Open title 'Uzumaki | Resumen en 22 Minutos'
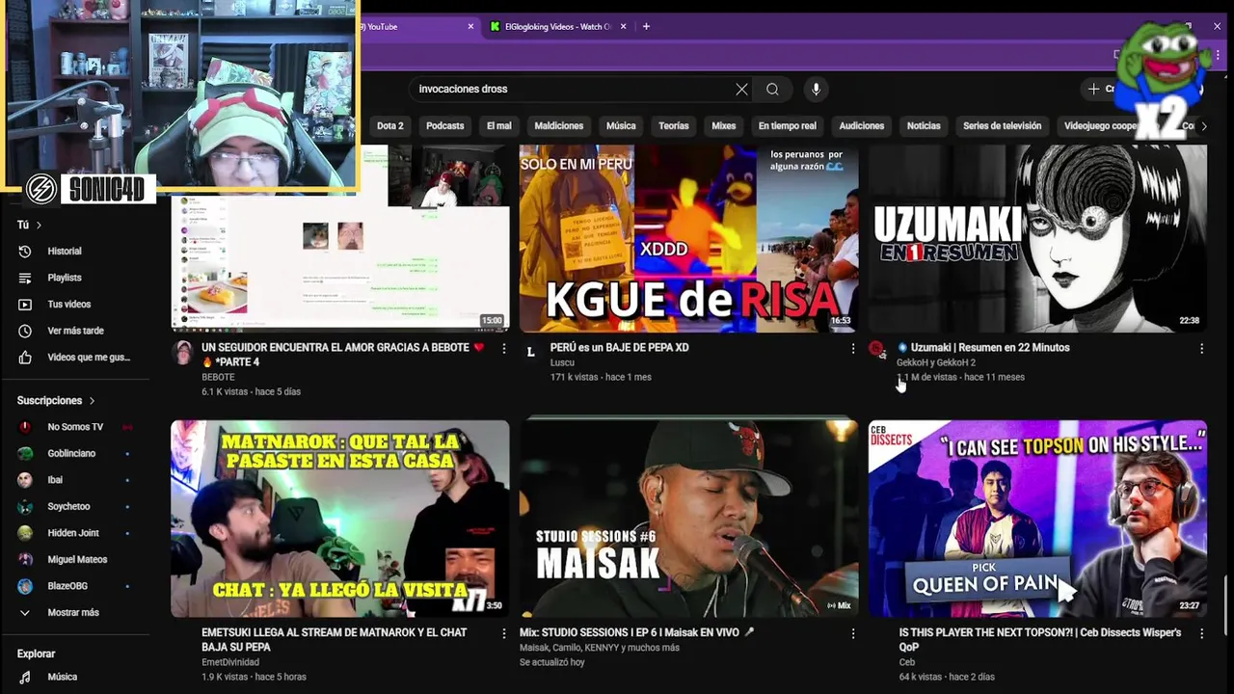Image resolution: width=1234 pixels, height=694 pixels. click(x=990, y=347)
